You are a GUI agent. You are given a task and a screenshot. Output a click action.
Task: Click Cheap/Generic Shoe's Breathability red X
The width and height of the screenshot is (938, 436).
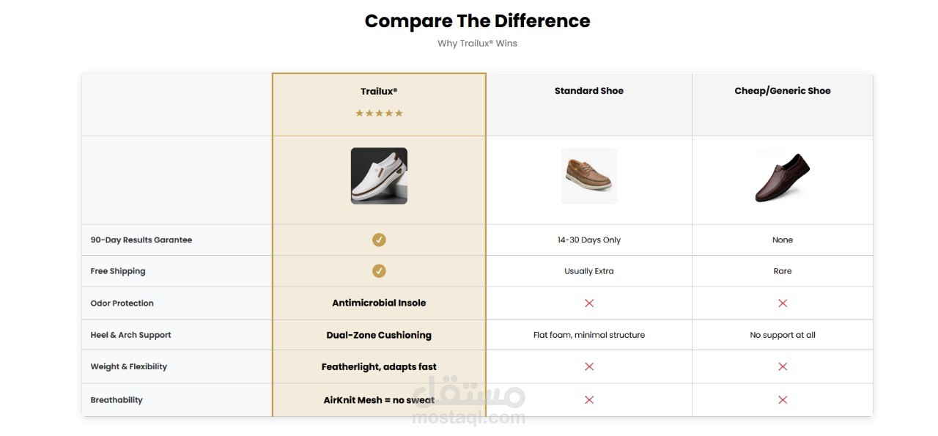coord(783,400)
